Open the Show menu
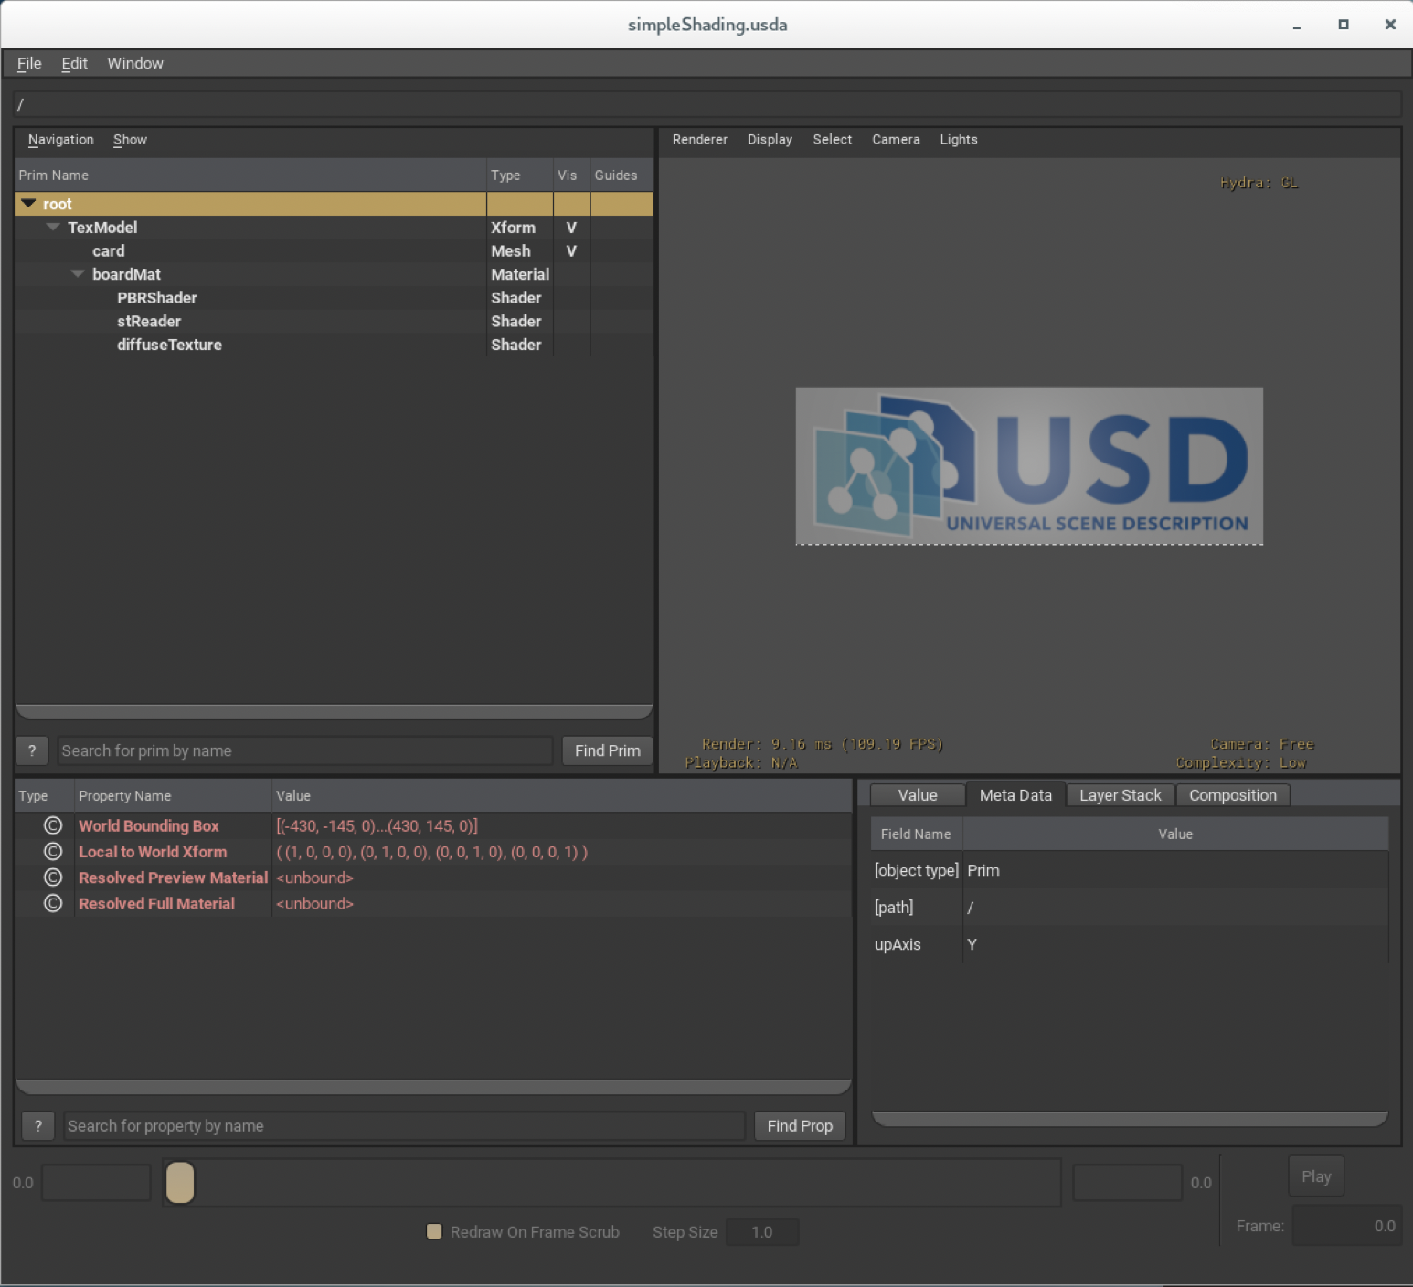The height and width of the screenshot is (1287, 1413). 130,140
